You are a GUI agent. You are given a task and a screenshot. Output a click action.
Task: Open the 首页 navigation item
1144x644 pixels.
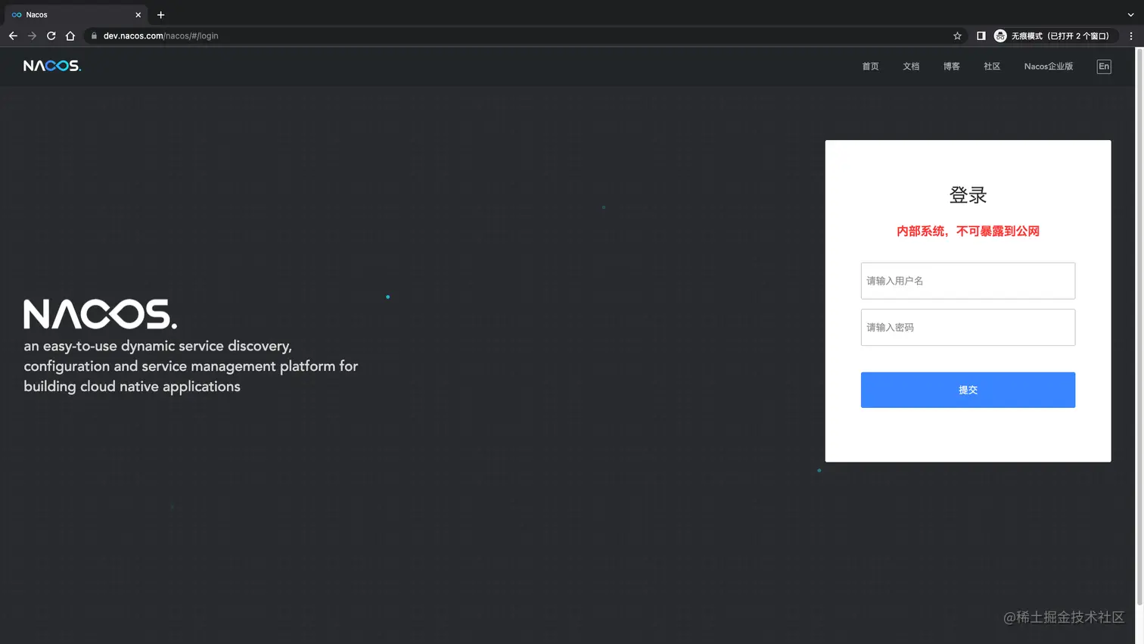[x=870, y=67]
